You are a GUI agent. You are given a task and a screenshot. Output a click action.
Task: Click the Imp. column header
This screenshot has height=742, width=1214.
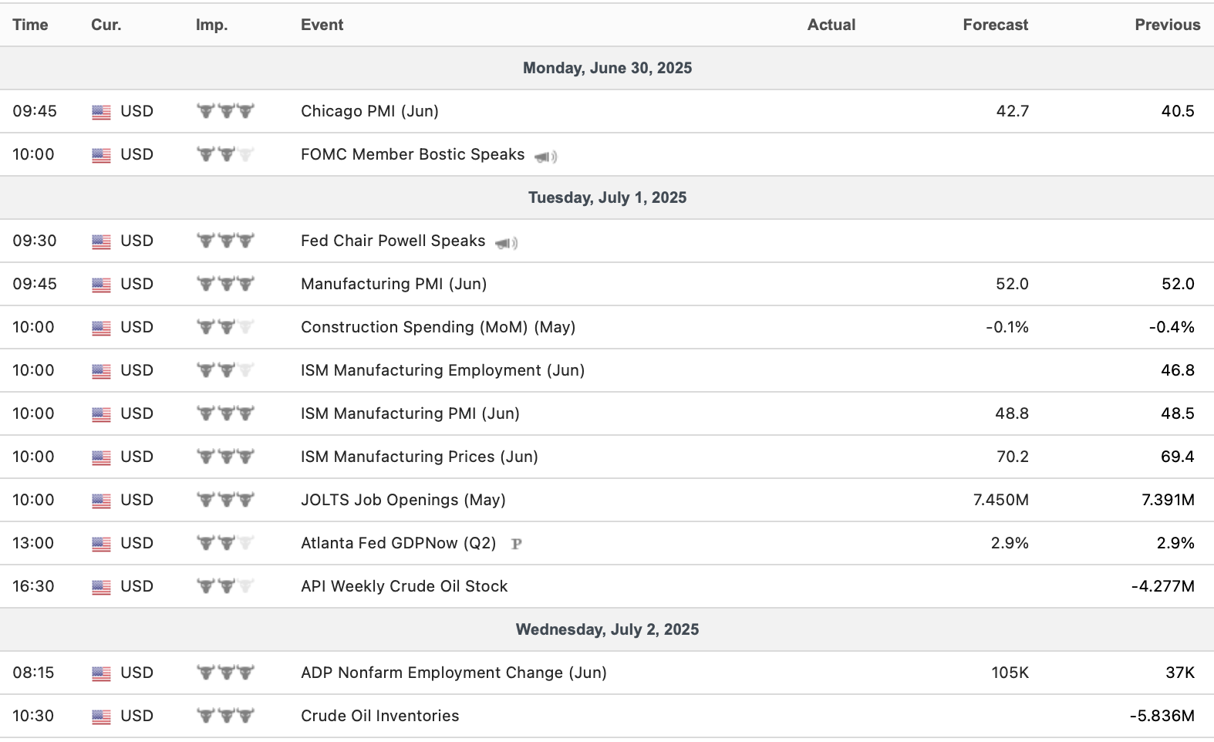point(211,25)
